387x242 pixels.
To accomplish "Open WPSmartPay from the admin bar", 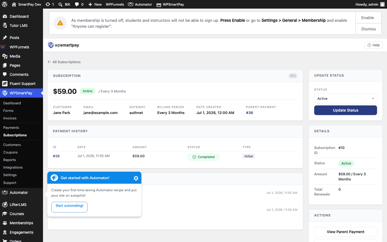I will (x=170, y=4).
